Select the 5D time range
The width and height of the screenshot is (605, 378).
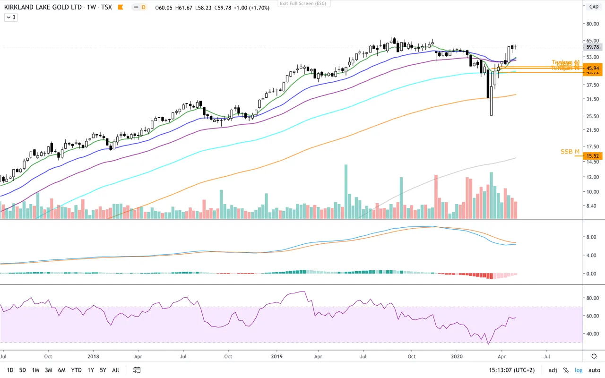tap(22, 370)
